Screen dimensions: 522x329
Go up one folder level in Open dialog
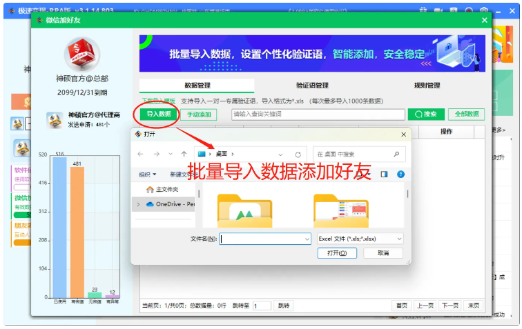click(184, 154)
